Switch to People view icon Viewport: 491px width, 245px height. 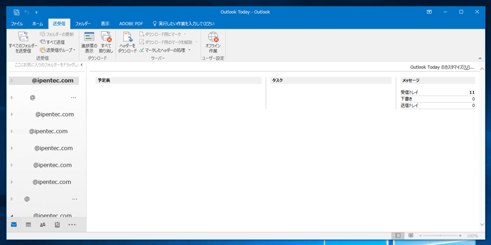(x=43, y=224)
